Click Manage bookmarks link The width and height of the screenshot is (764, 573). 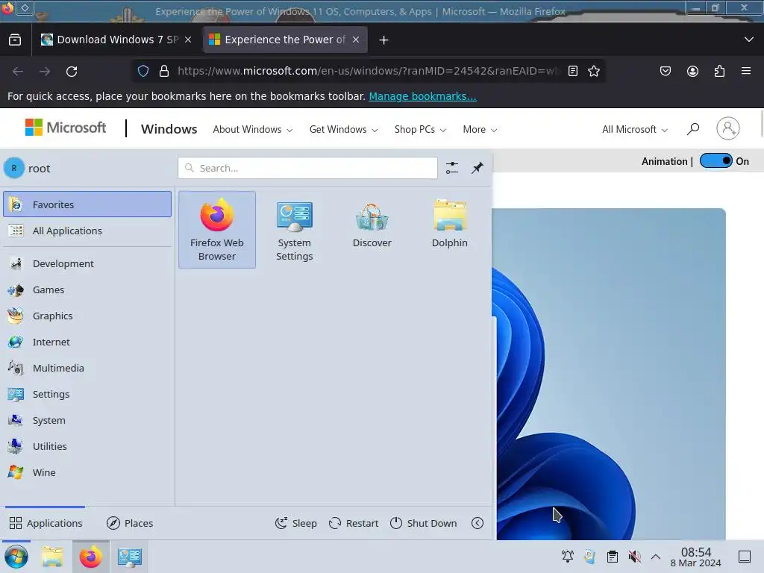click(422, 96)
